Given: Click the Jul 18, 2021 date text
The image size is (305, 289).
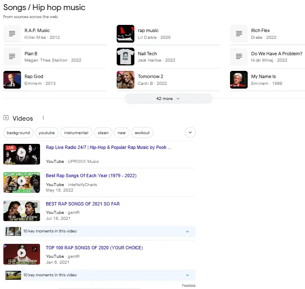Looking at the screenshot, I should [58, 218].
